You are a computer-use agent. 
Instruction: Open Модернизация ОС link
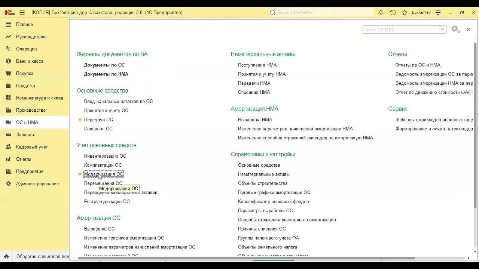click(x=104, y=174)
